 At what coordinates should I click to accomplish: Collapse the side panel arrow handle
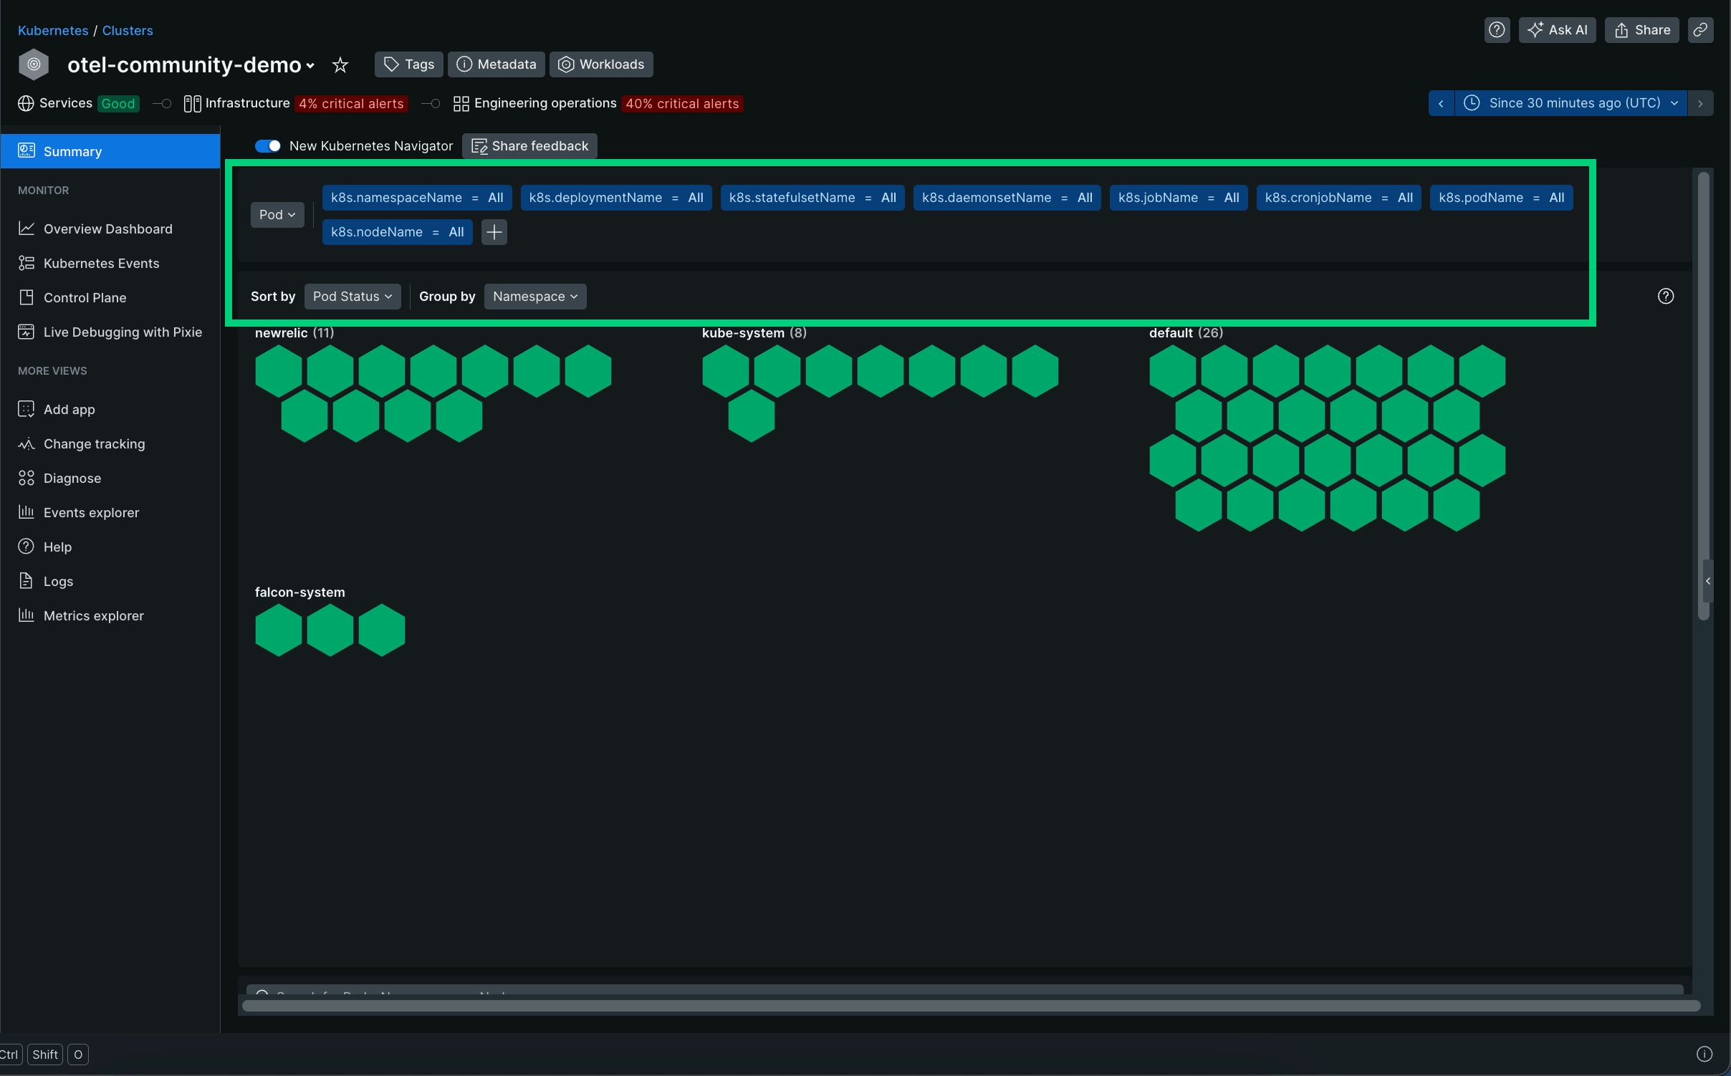[x=1708, y=581]
